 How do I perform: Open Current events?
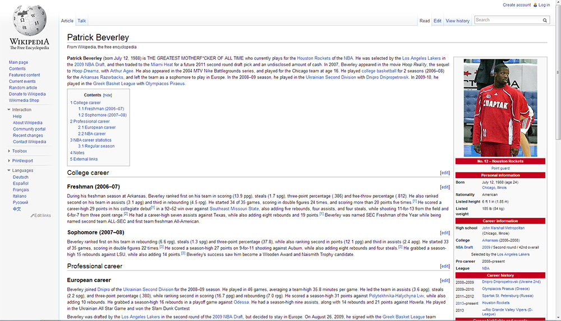click(x=22, y=81)
